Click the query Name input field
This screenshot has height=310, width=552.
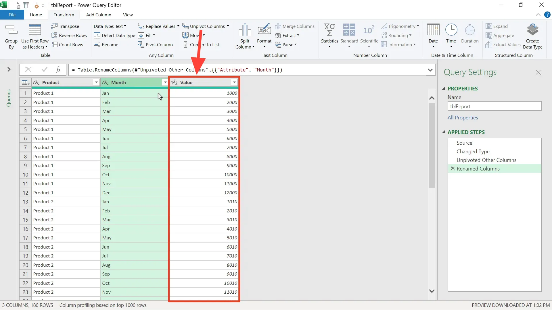[x=494, y=106]
